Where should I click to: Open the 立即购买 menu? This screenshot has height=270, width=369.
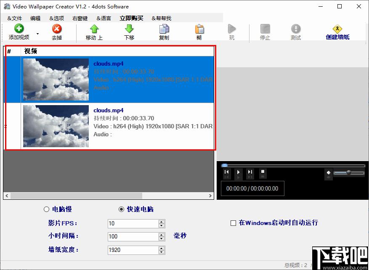(x=131, y=18)
